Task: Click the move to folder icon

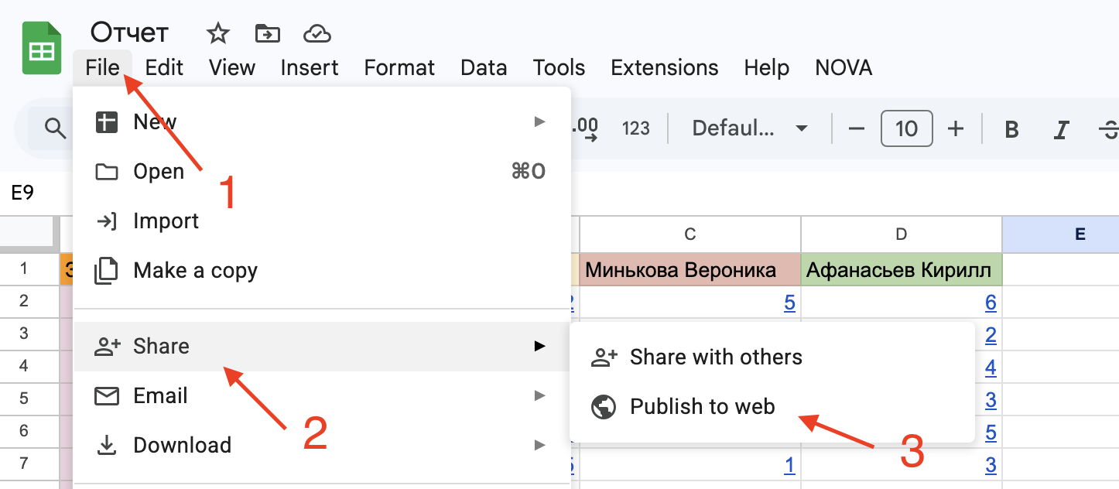Action: [x=267, y=33]
